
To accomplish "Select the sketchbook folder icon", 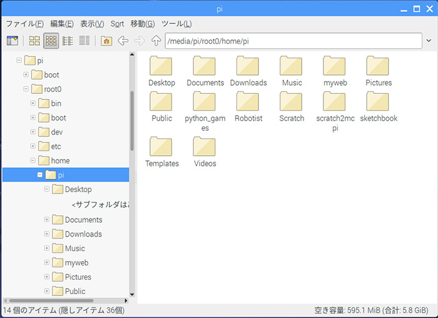I will (x=379, y=102).
